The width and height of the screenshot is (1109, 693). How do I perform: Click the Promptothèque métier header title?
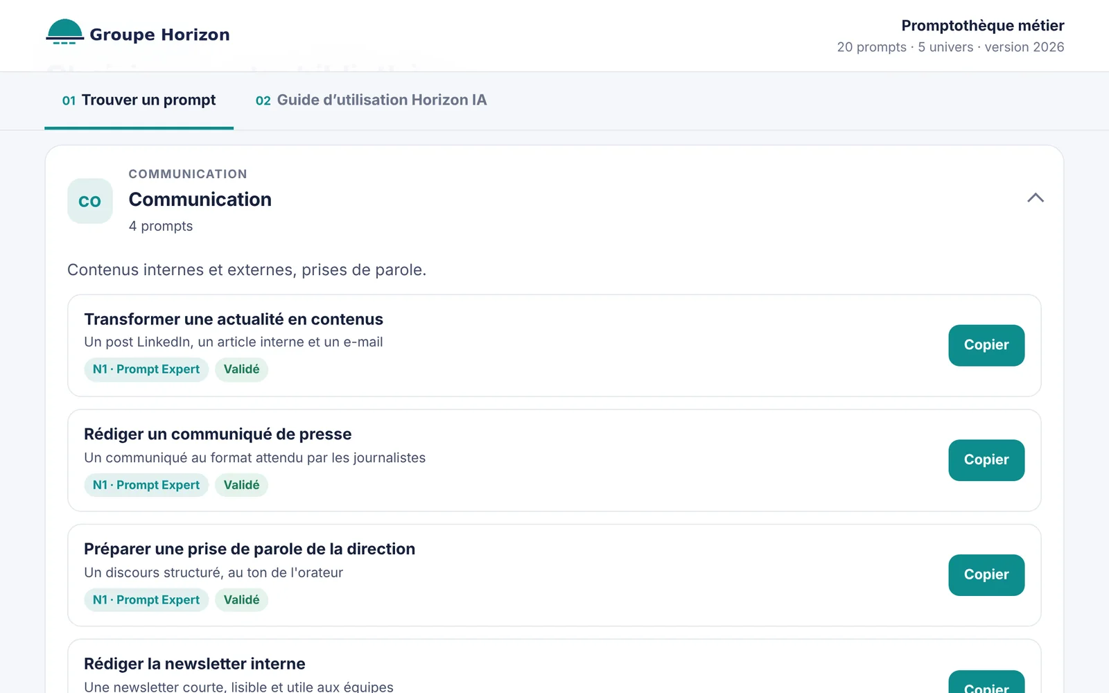(x=983, y=26)
